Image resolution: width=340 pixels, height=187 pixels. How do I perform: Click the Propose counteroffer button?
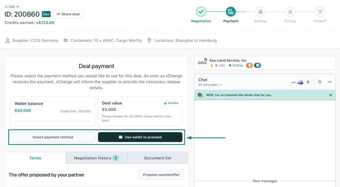(x=161, y=175)
